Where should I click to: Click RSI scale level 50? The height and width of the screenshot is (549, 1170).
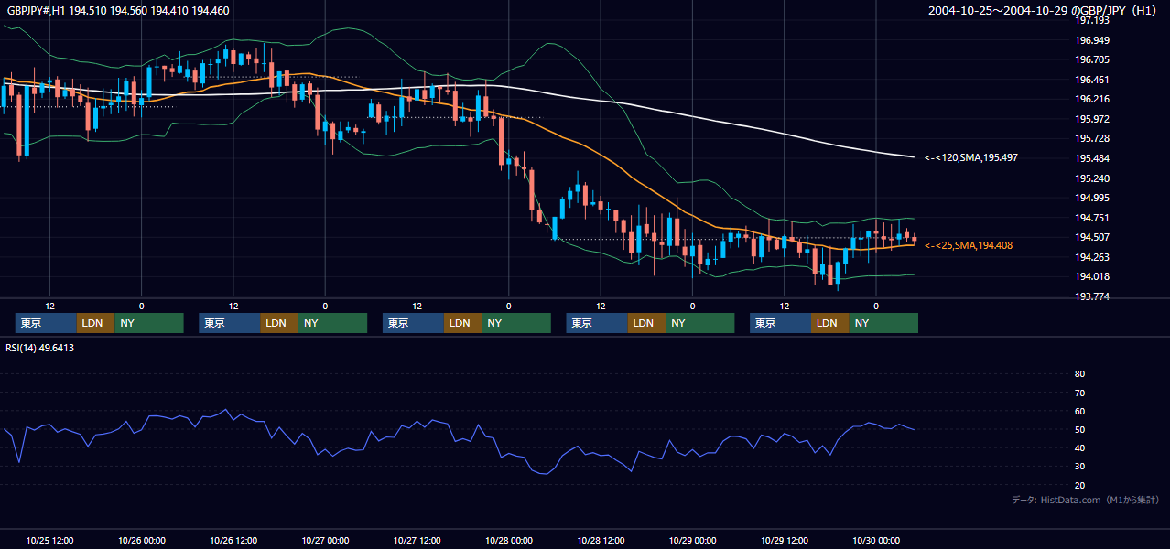point(1079,429)
